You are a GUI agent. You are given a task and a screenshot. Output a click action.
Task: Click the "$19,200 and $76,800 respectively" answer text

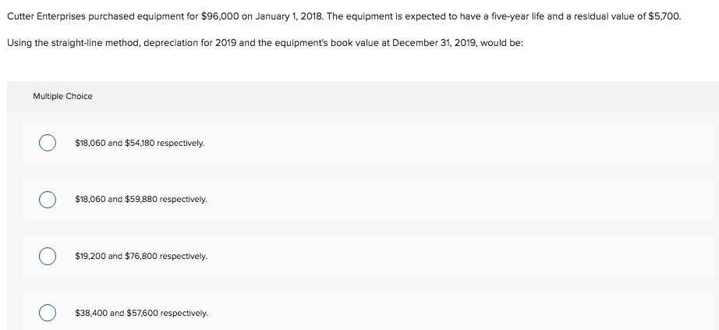(x=141, y=256)
